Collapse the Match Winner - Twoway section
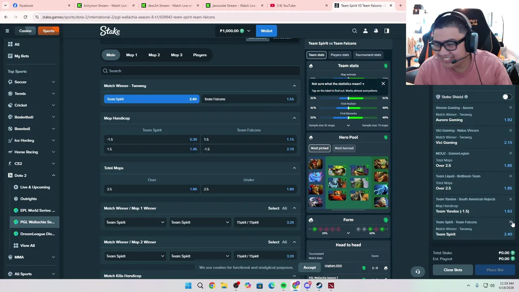519x292 pixels. coord(294,86)
